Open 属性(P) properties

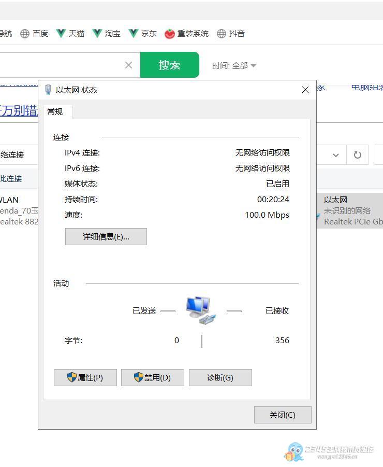click(85, 378)
